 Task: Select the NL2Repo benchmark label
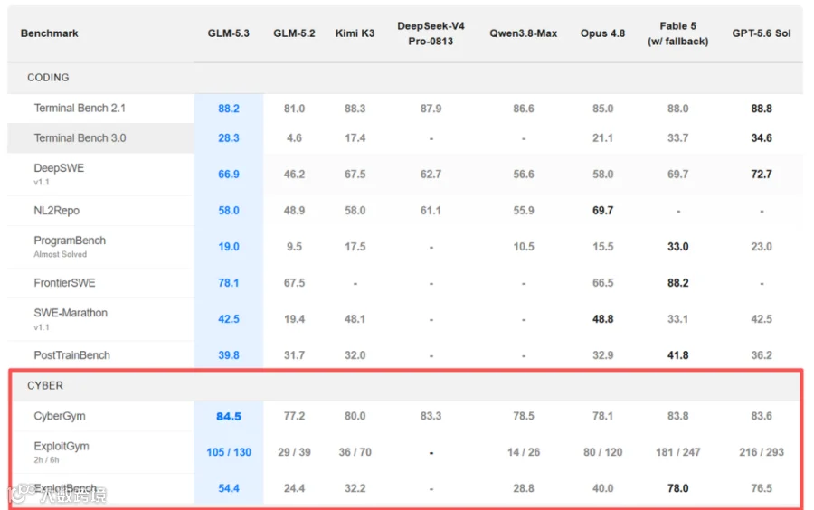coord(57,211)
